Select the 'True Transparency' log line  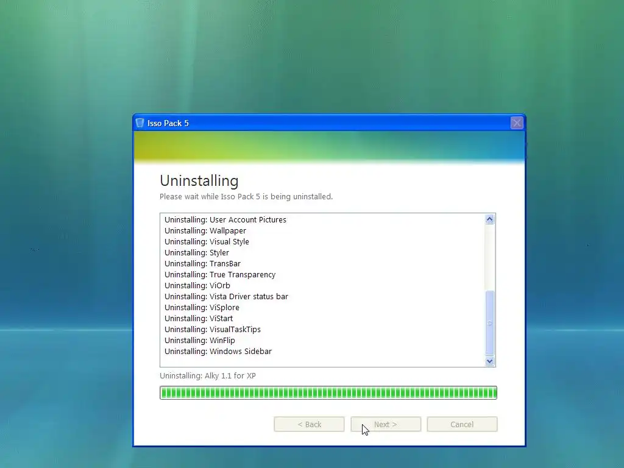click(220, 275)
